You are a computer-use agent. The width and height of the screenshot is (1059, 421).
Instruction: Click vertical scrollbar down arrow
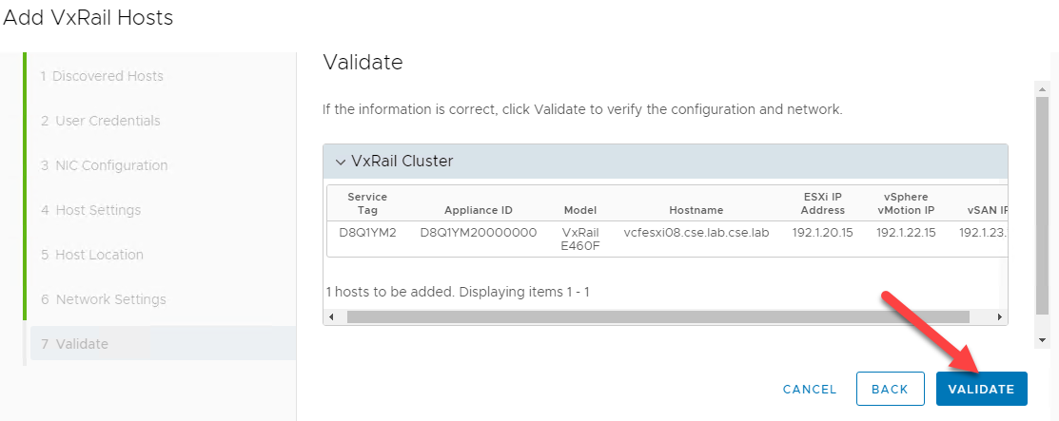click(1042, 339)
